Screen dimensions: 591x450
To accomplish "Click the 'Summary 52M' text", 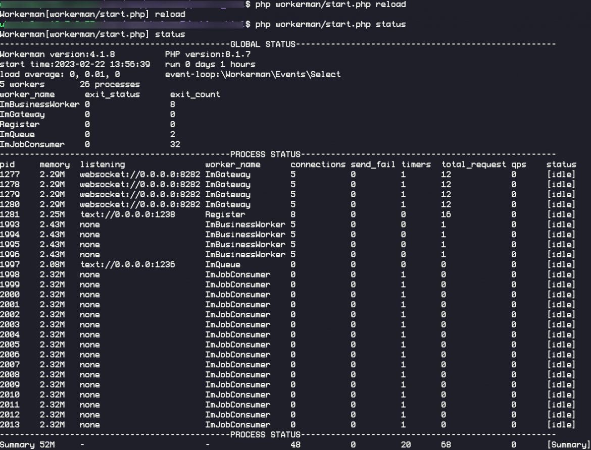I will pyautogui.click(x=27, y=445).
